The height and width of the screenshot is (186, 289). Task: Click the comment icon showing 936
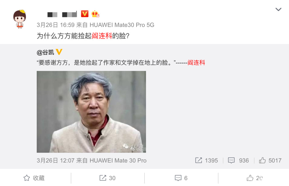point(231,160)
